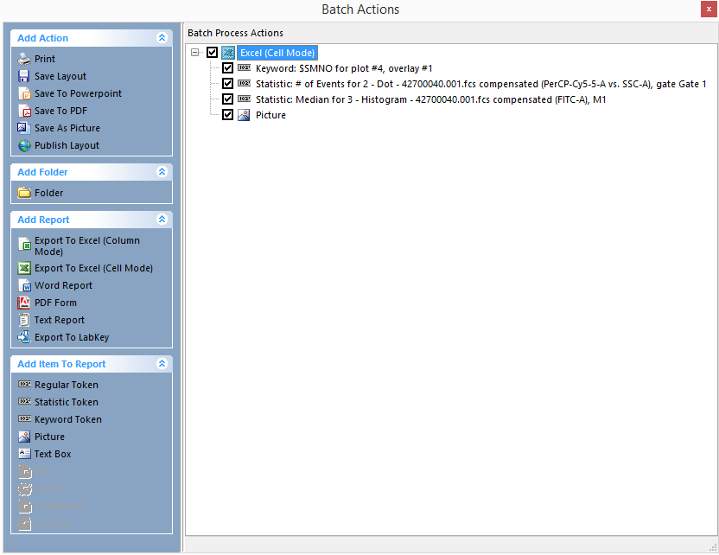This screenshot has height=555, width=719.
Task: Click the Word Report icon
Action: [24, 285]
